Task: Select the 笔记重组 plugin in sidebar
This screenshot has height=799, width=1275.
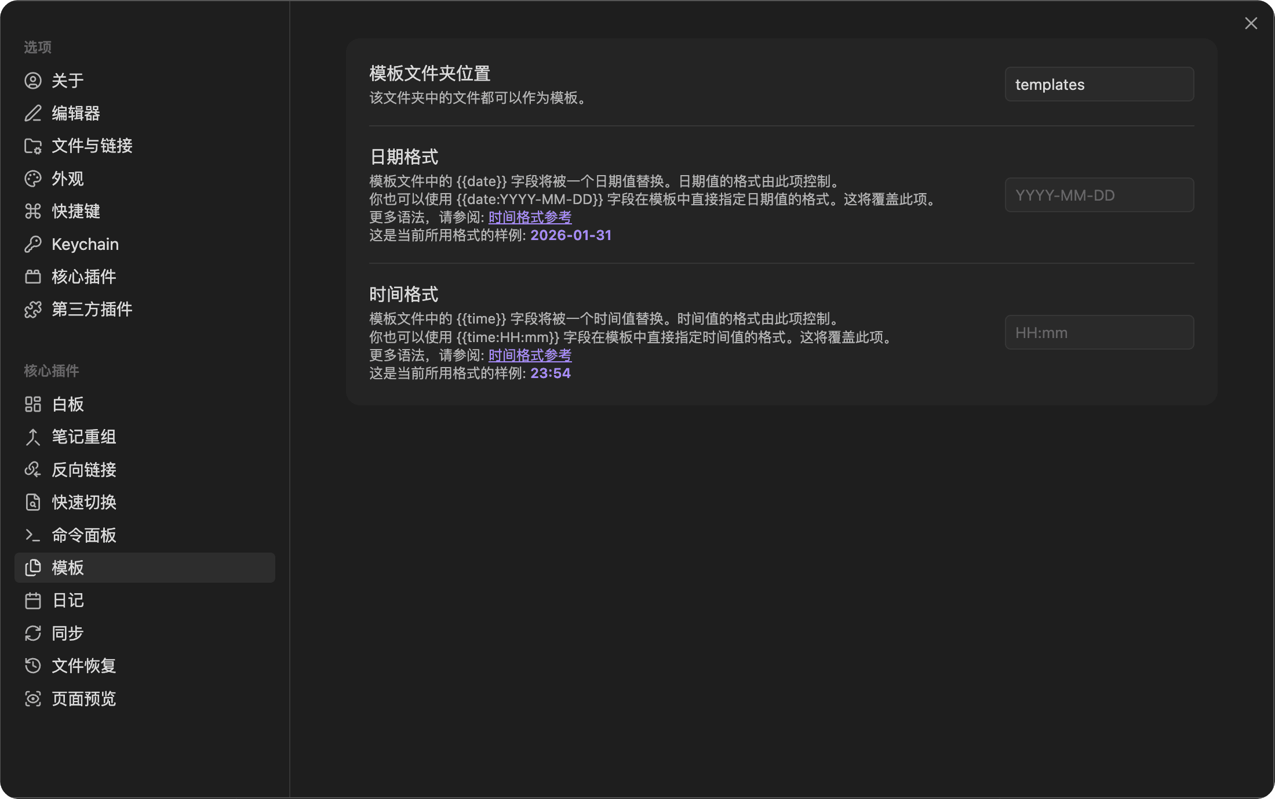Action: pos(83,437)
